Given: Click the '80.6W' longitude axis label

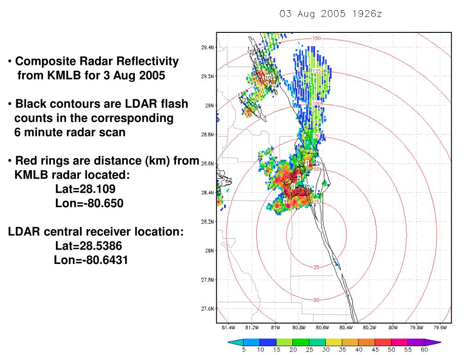Looking at the screenshot, I should click(x=322, y=328).
